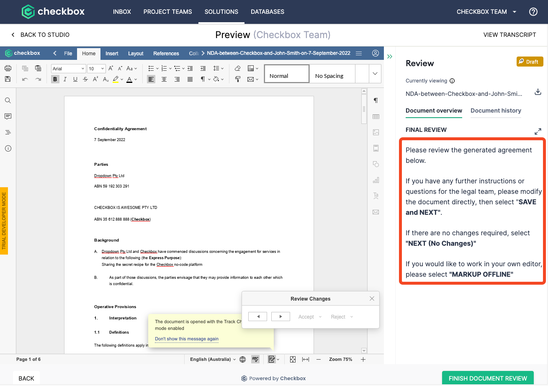Image resolution: width=548 pixels, height=386 pixels.
Task: Open the info About icon in left sidebar
Action: tap(8, 148)
